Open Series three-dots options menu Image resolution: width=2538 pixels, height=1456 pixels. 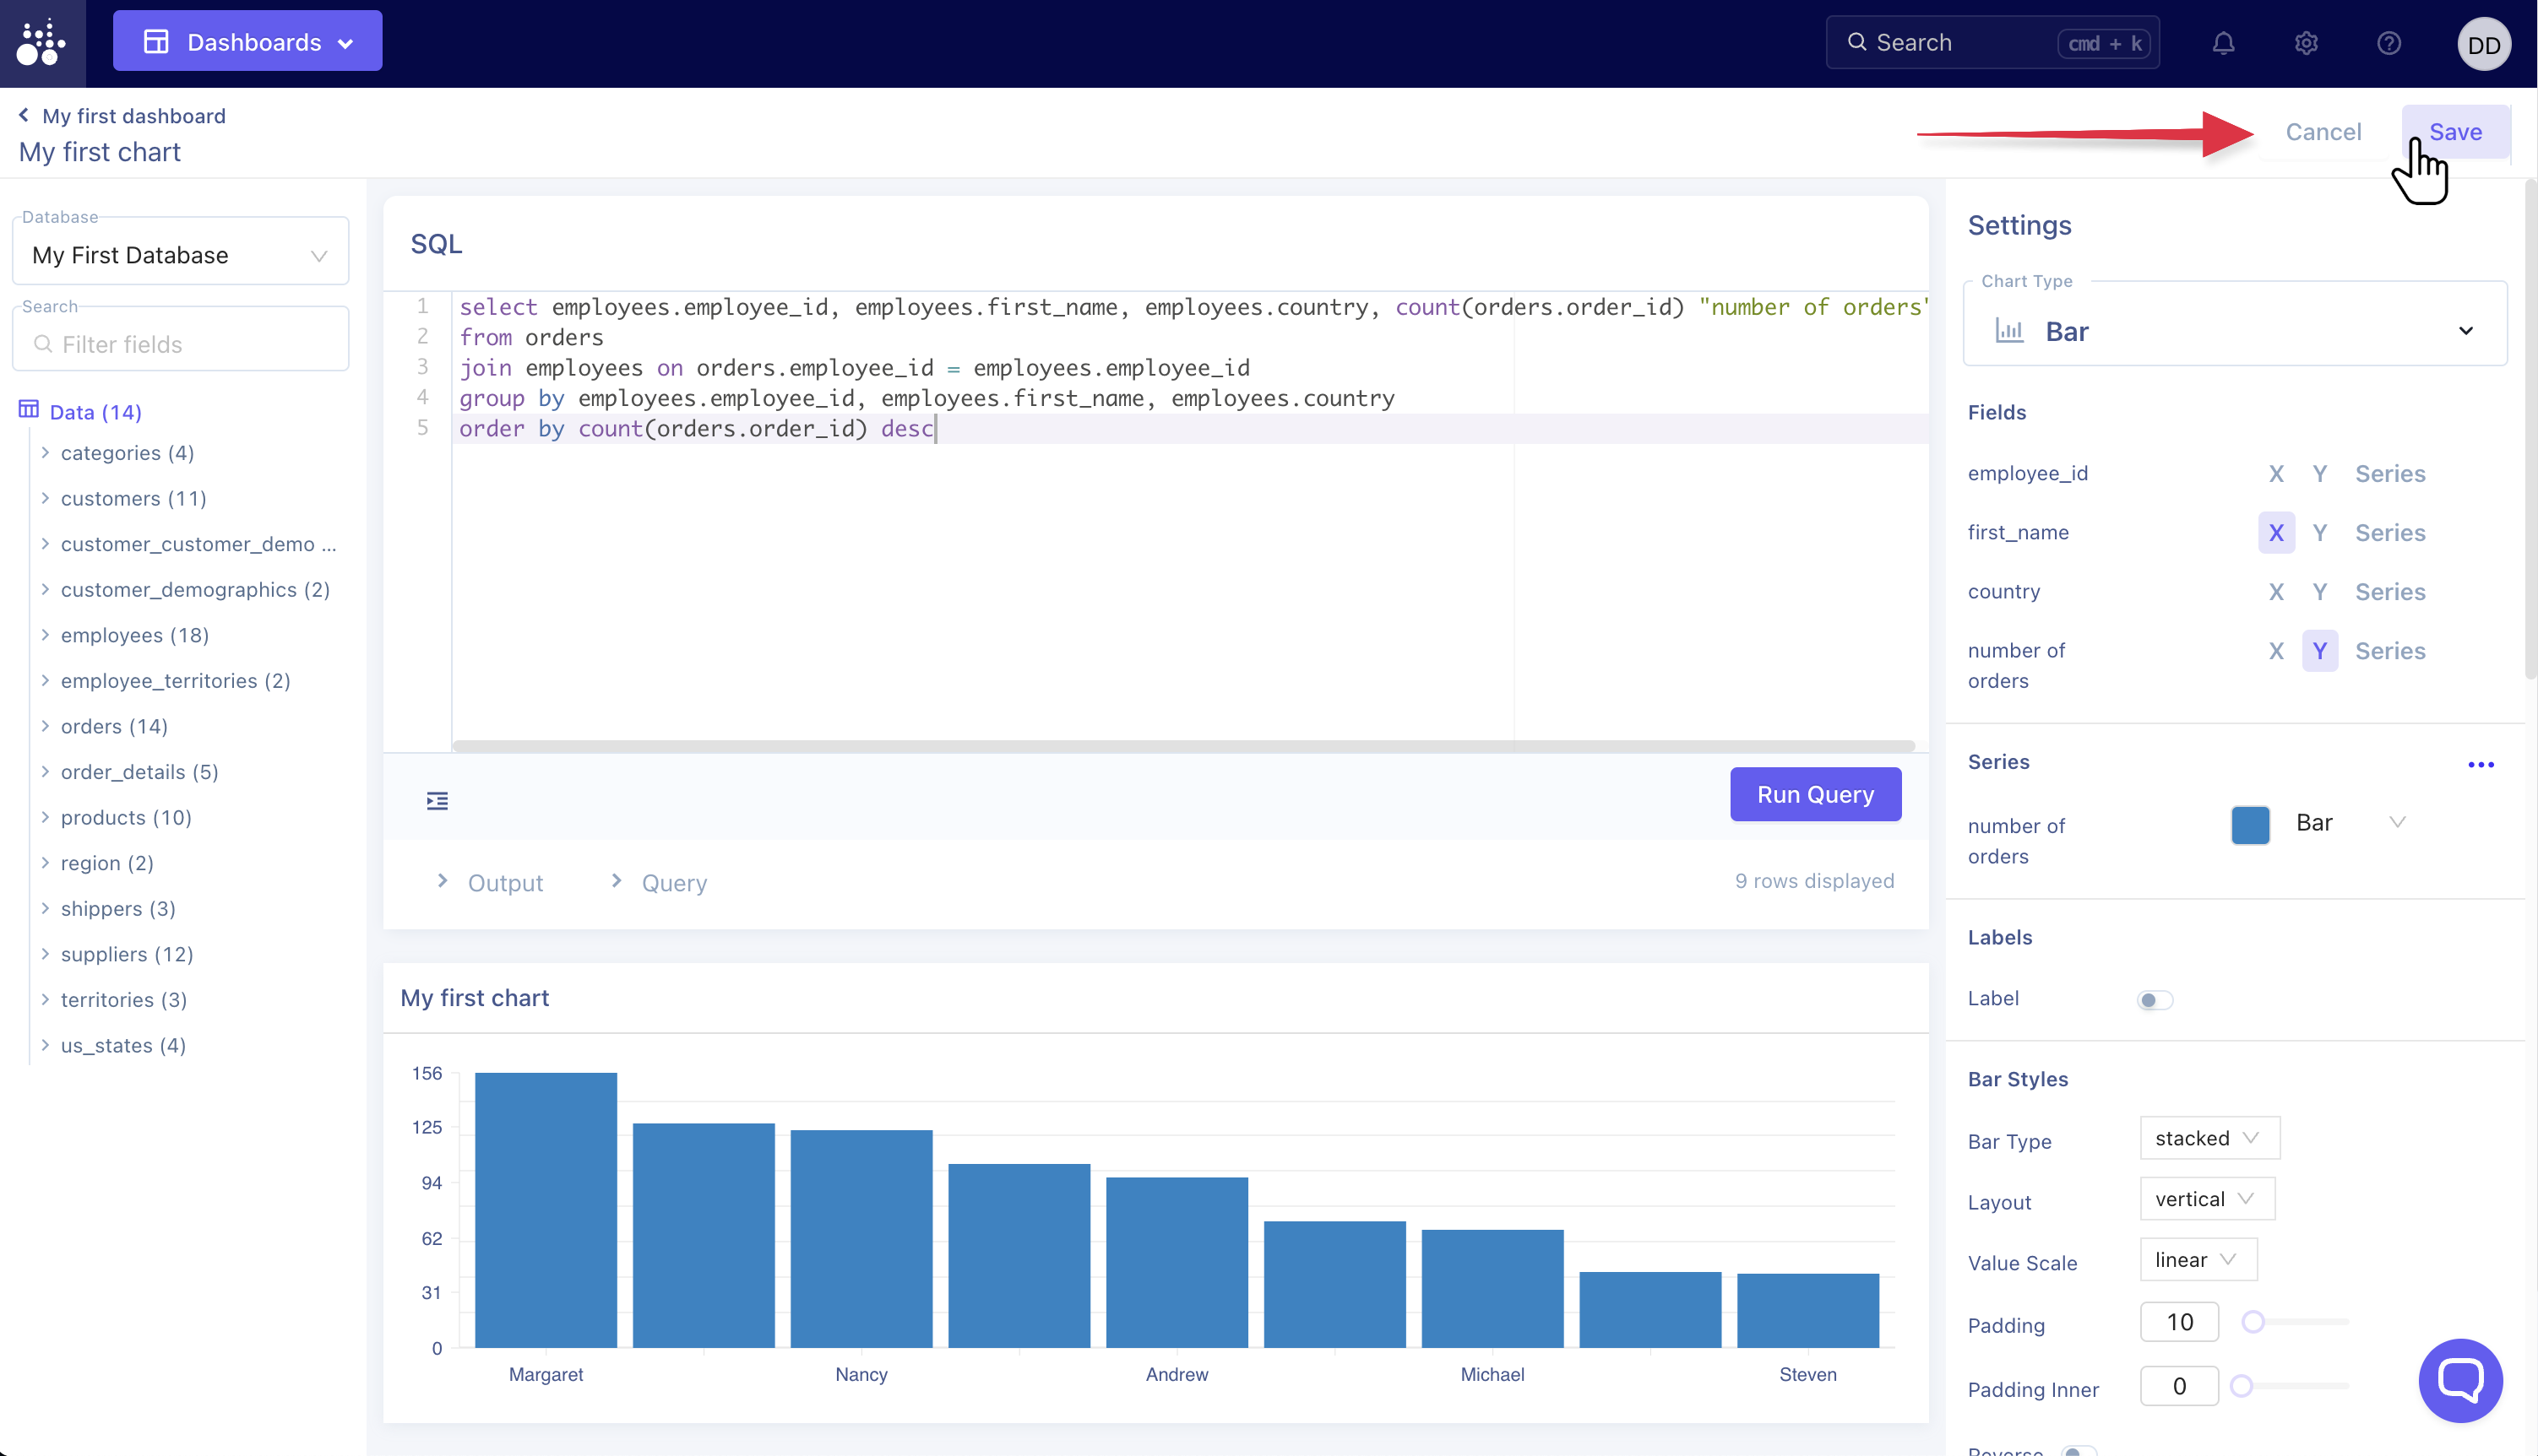pos(2480,764)
